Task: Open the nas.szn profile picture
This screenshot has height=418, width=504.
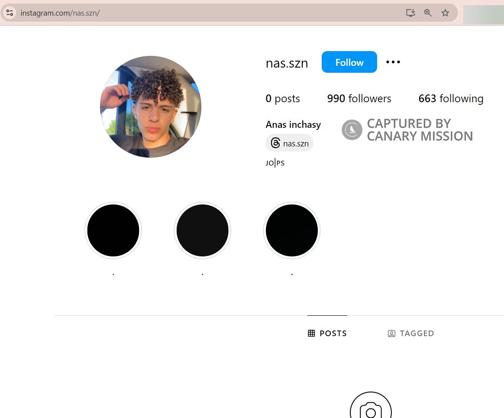Action: (x=151, y=107)
